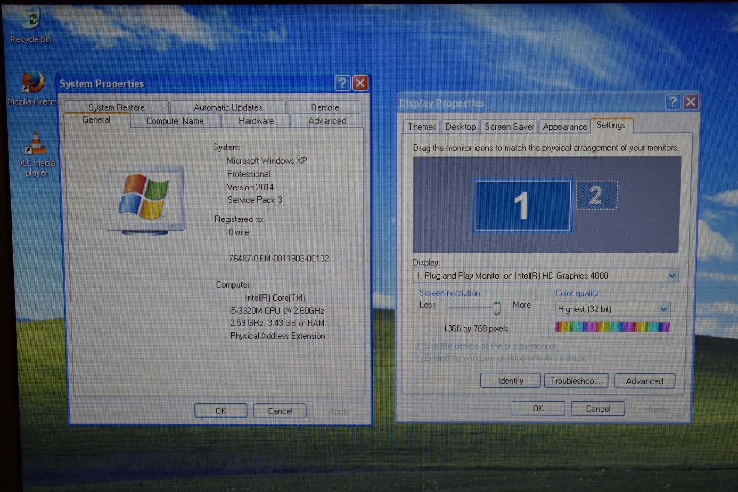Open the Screen Saver tab

(x=509, y=127)
